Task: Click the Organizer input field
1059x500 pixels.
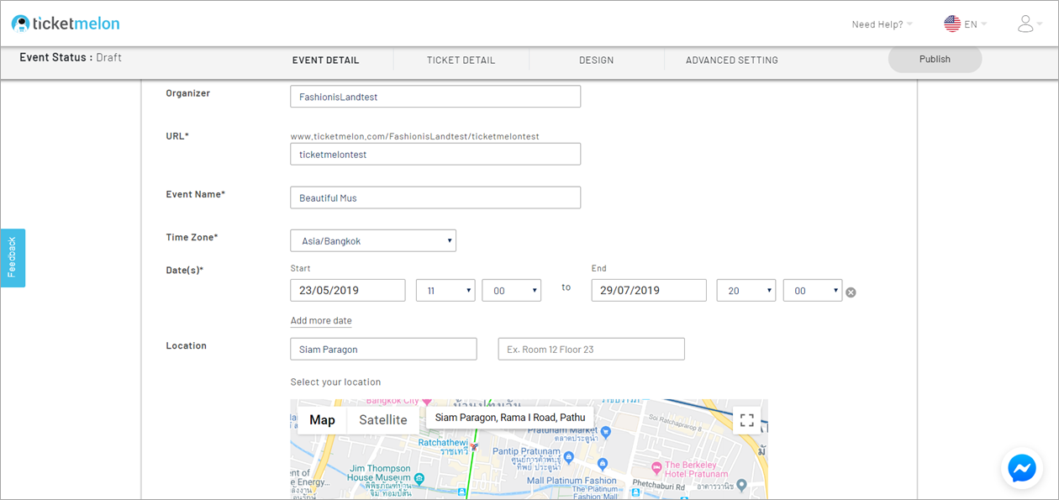Action: point(435,97)
